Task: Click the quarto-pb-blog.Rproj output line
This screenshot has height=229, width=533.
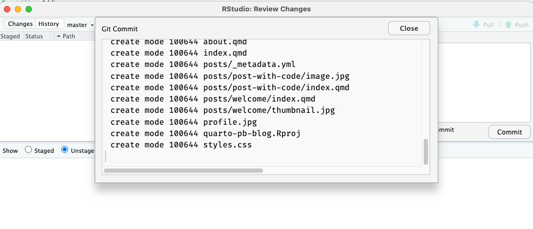Action: click(x=205, y=133)
